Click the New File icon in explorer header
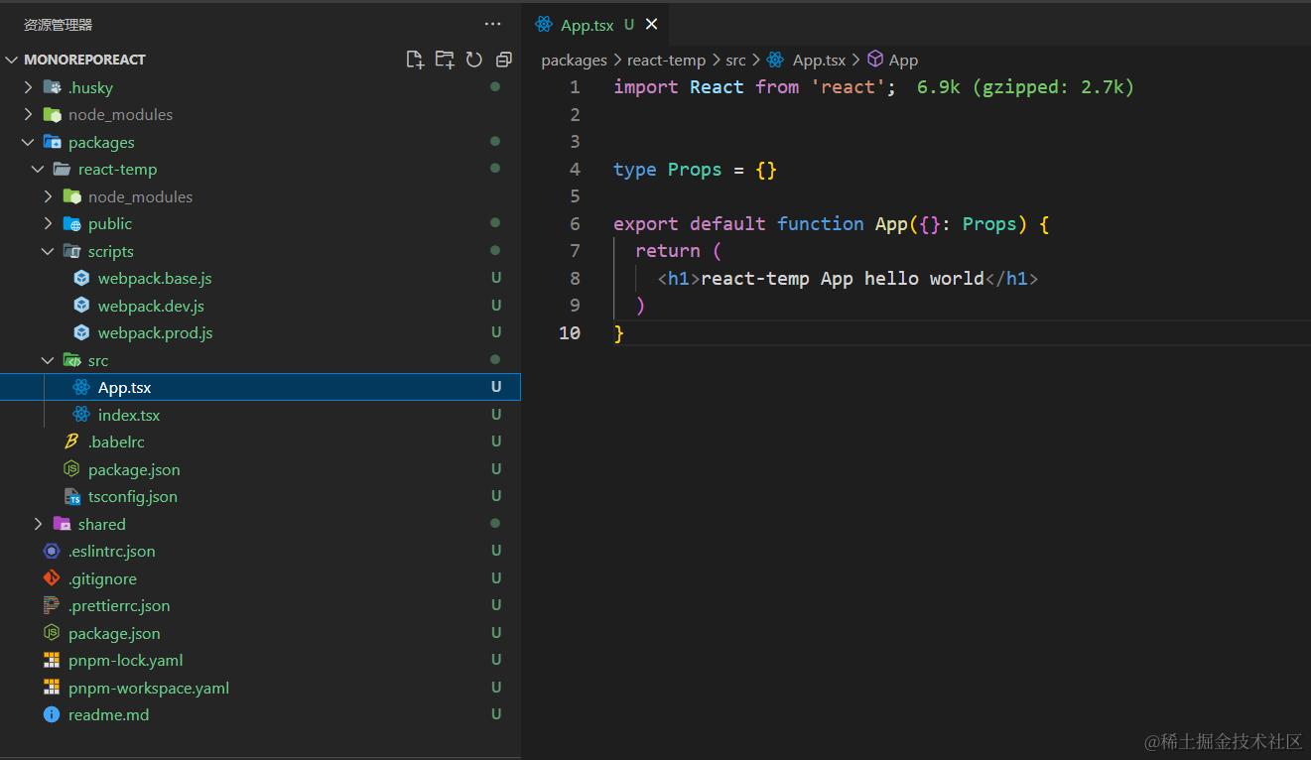Image resolution: width=1311 pixels, height=760 pixels. point(415,60)
